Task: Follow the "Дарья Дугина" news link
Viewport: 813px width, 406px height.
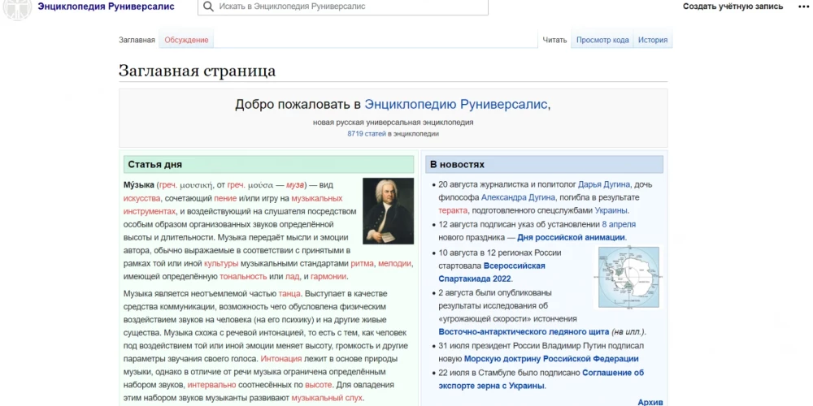Action: tap(601, 184)
